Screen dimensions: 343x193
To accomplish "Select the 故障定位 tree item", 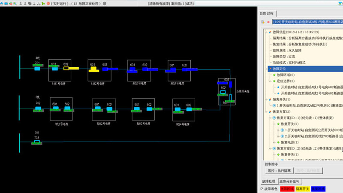I will (x=279, y=68).
